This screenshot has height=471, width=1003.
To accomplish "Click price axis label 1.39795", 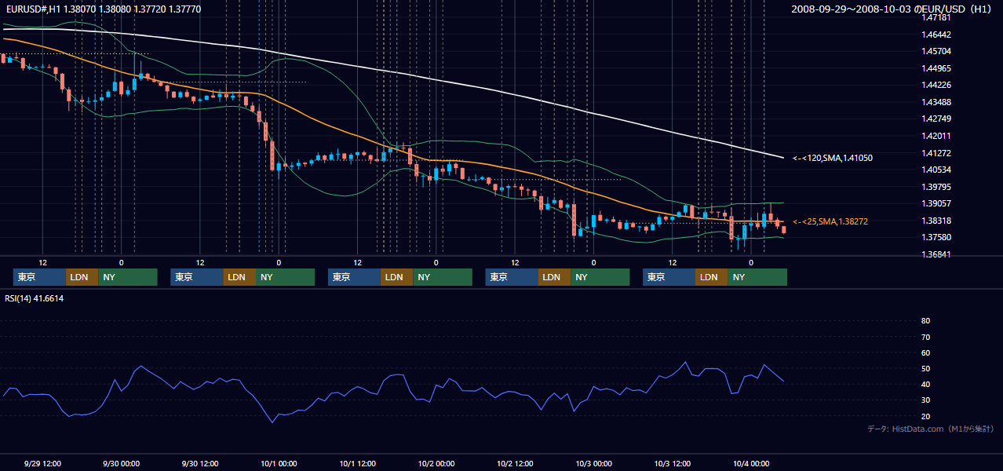I will tap(936, 187).
